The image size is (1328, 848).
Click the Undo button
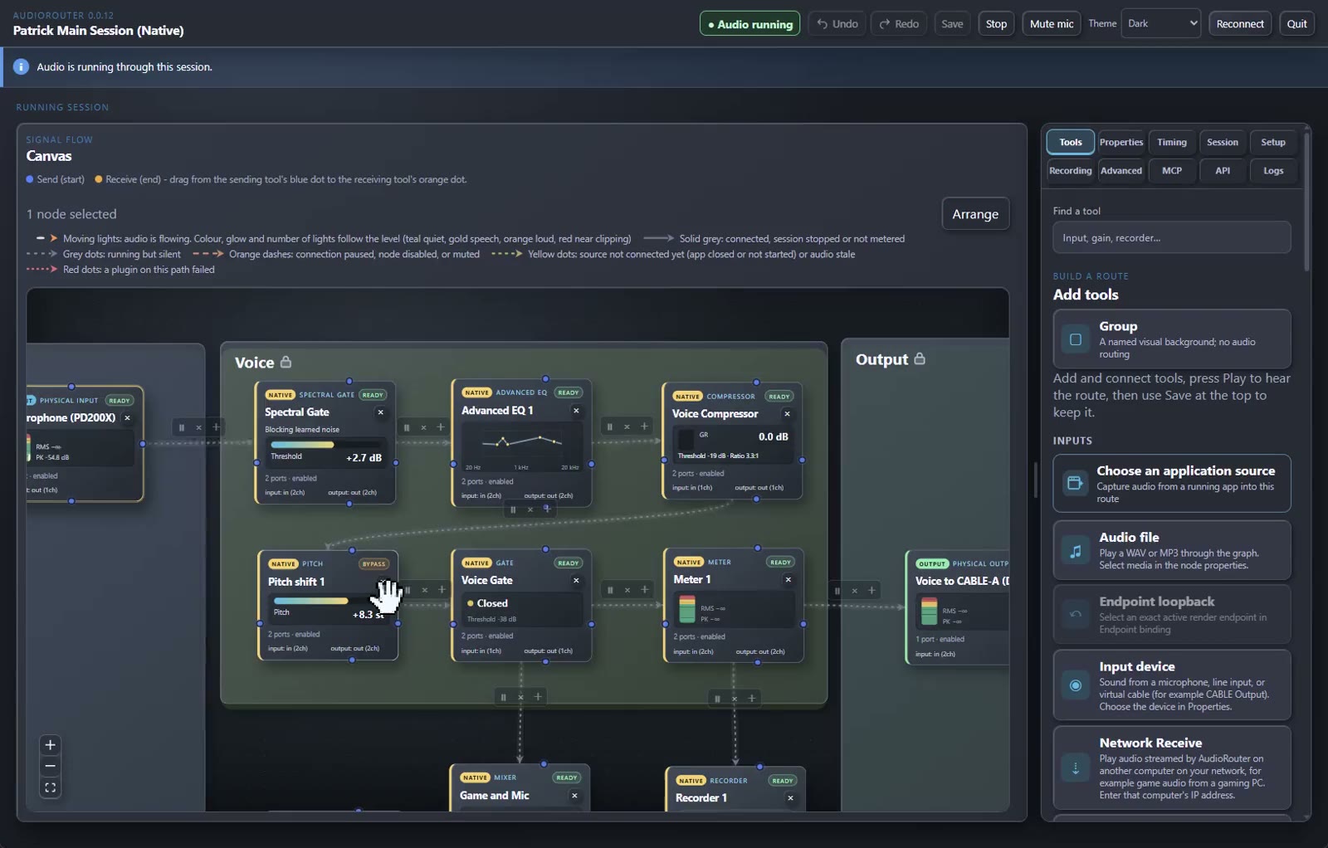pyautogui.click(x=837, y=23)
